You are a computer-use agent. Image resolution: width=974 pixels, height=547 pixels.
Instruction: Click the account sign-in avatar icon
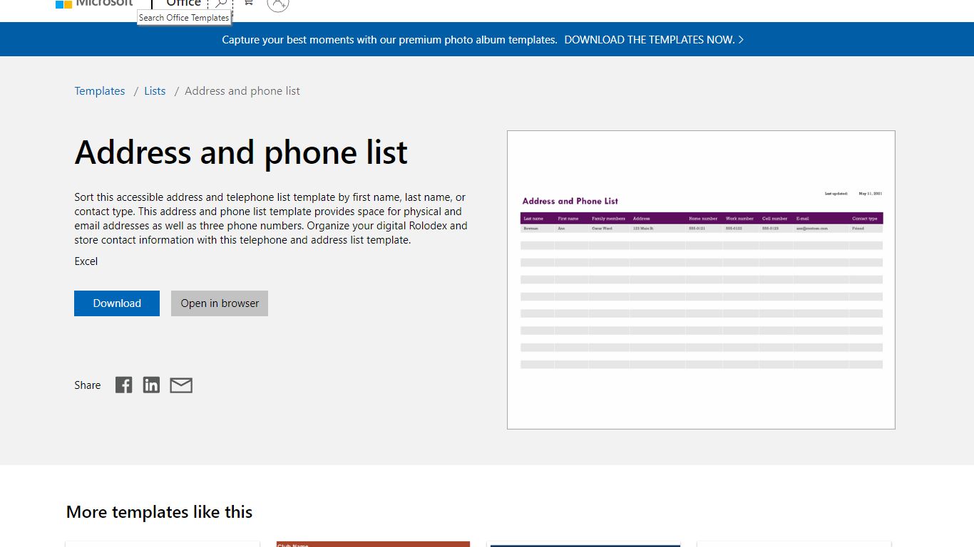278,4
